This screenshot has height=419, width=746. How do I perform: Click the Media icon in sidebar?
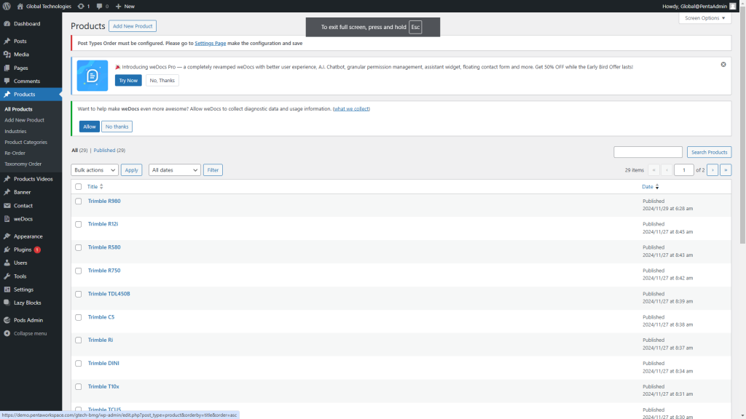pyautogui.click(x=7, y=55)
